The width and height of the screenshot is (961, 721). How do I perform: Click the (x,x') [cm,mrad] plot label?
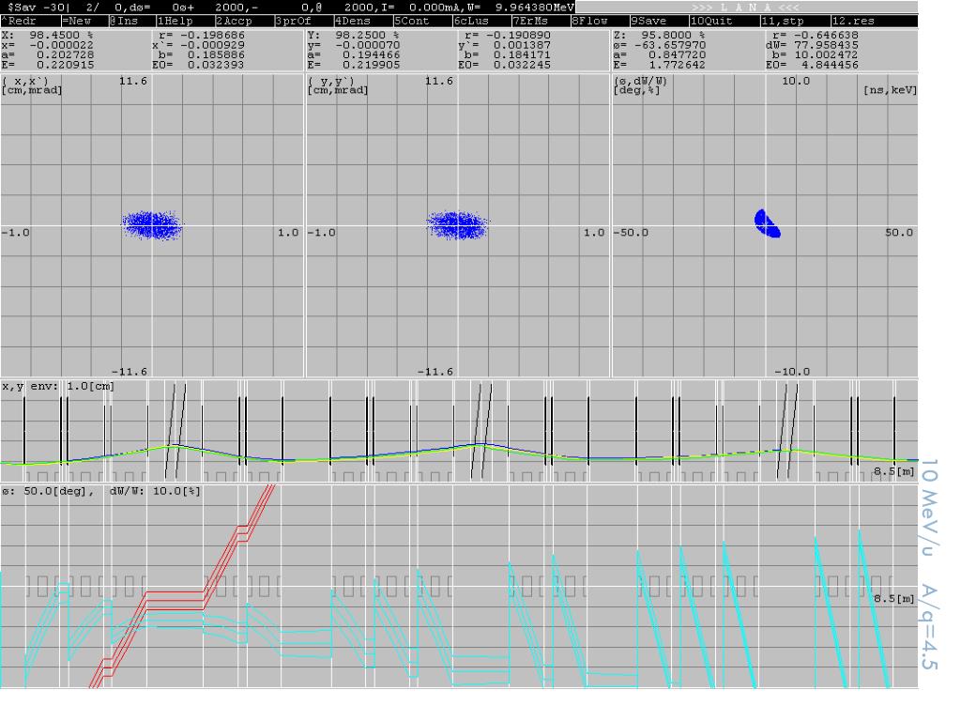[32, 85]
